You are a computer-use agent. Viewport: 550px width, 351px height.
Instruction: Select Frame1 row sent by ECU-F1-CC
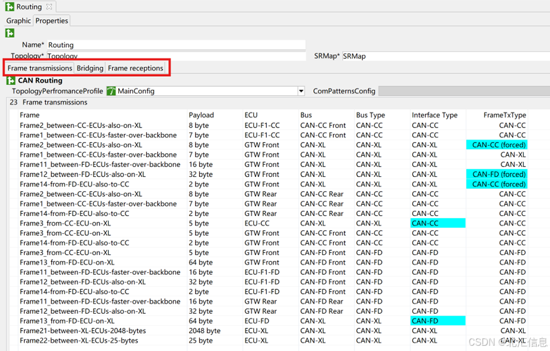pyautogui.click(x=273, y=135)
